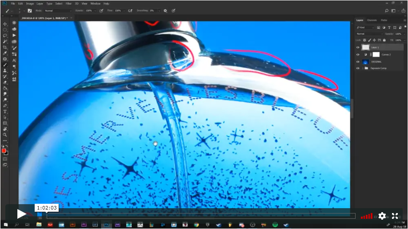Image resolution: width=408 pixels, height=229 pixels.
Task: Select the Lasso tool
Action: 5,35
